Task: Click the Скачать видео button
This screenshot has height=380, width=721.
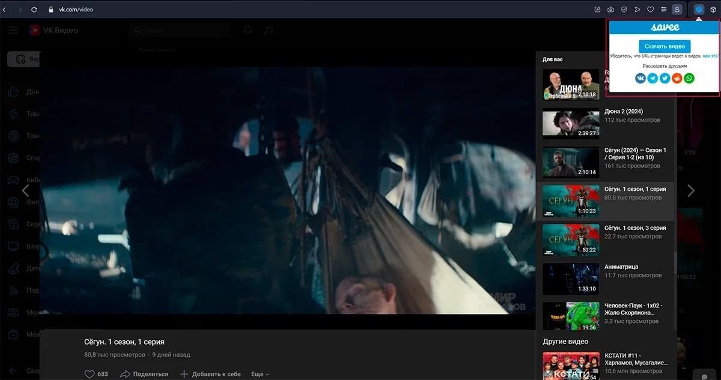Action: 664,46
